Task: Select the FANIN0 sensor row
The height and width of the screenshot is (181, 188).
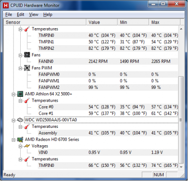Action: tap(108, 61)
